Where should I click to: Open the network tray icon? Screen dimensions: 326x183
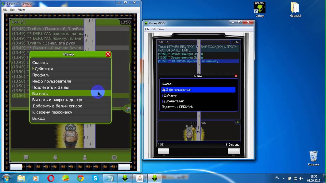[x=295, y=178]
